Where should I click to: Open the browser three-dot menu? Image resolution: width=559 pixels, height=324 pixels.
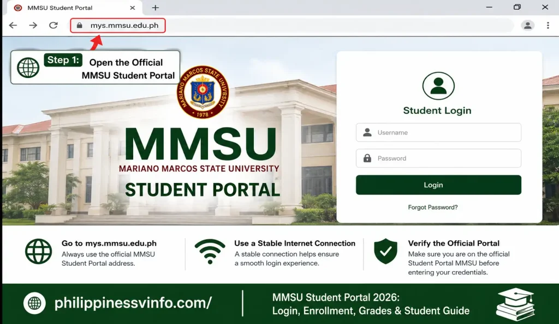tap(548, 25)
